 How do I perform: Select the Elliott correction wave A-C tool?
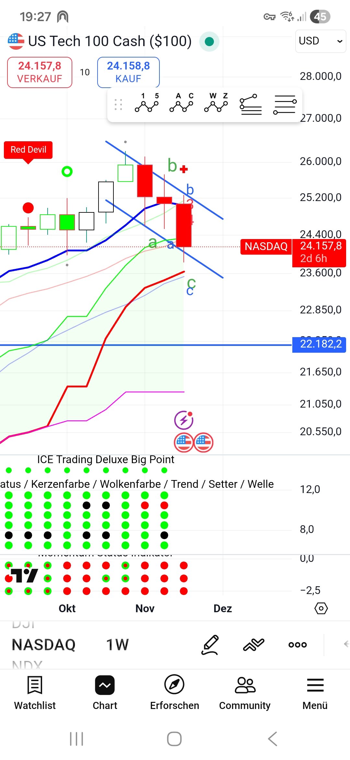[x=181, y=103]
